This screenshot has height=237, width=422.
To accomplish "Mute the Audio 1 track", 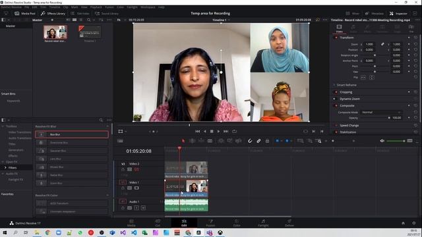I will pos(143,208).
